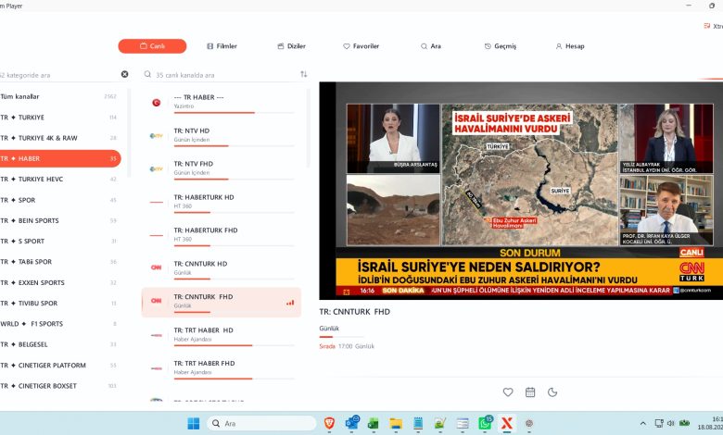Open WhatsApp from the taskbar

pyautogui.click(x=485, y=423)
